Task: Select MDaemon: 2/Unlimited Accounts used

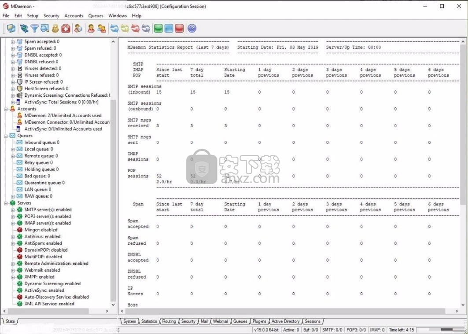Action: point(63,115)
